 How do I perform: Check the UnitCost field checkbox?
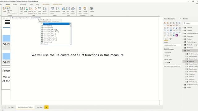point(186,77)
